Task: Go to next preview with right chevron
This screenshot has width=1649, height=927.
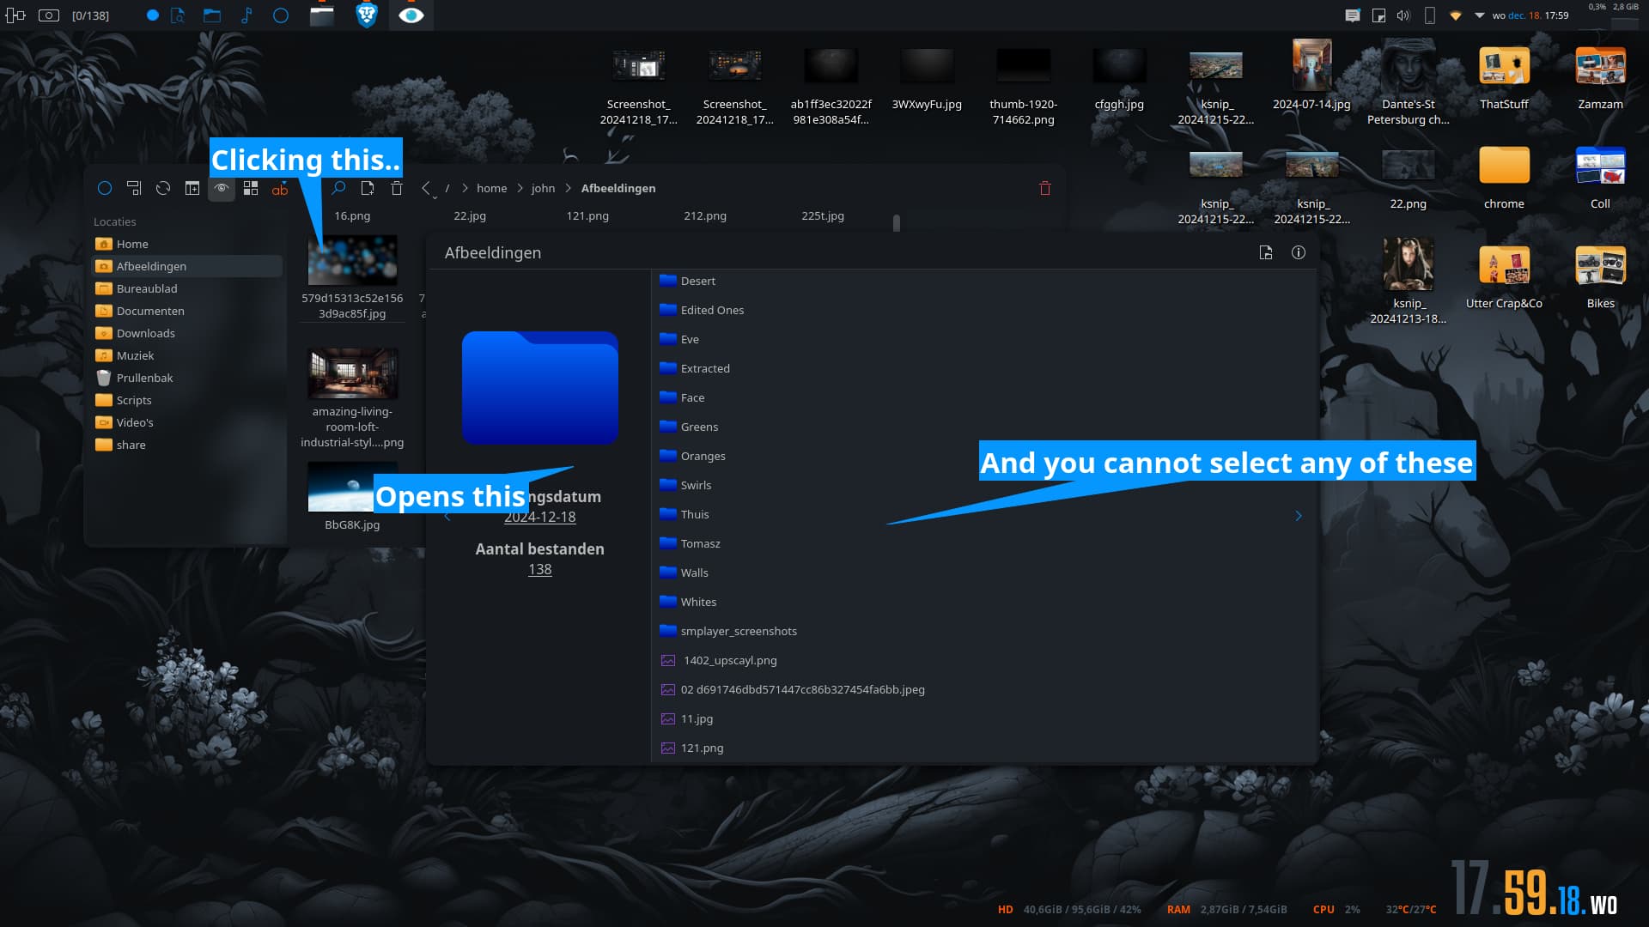Action: pyautogui.click(x=1299, y=516)
